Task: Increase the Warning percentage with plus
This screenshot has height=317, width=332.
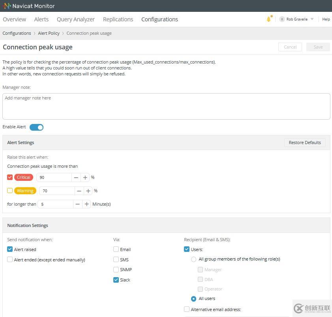Action: (x=88, y=191)
